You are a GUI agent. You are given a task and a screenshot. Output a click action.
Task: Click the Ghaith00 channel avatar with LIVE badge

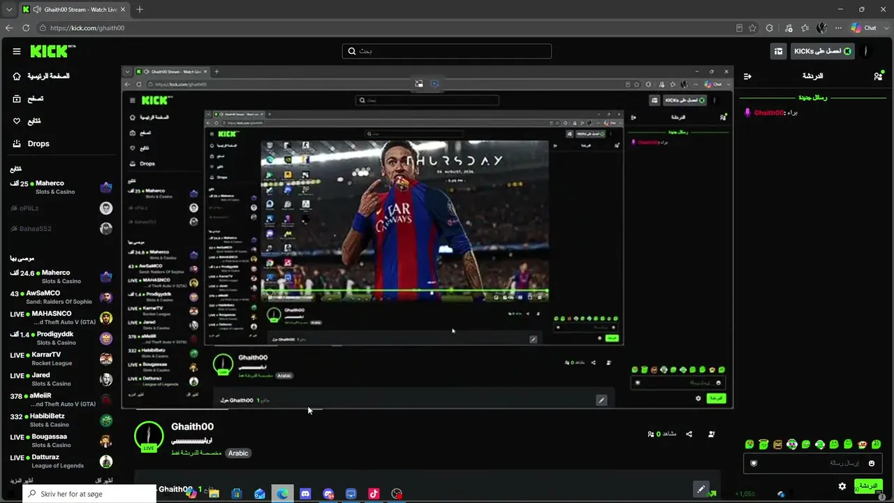click(x=148, y=436)
